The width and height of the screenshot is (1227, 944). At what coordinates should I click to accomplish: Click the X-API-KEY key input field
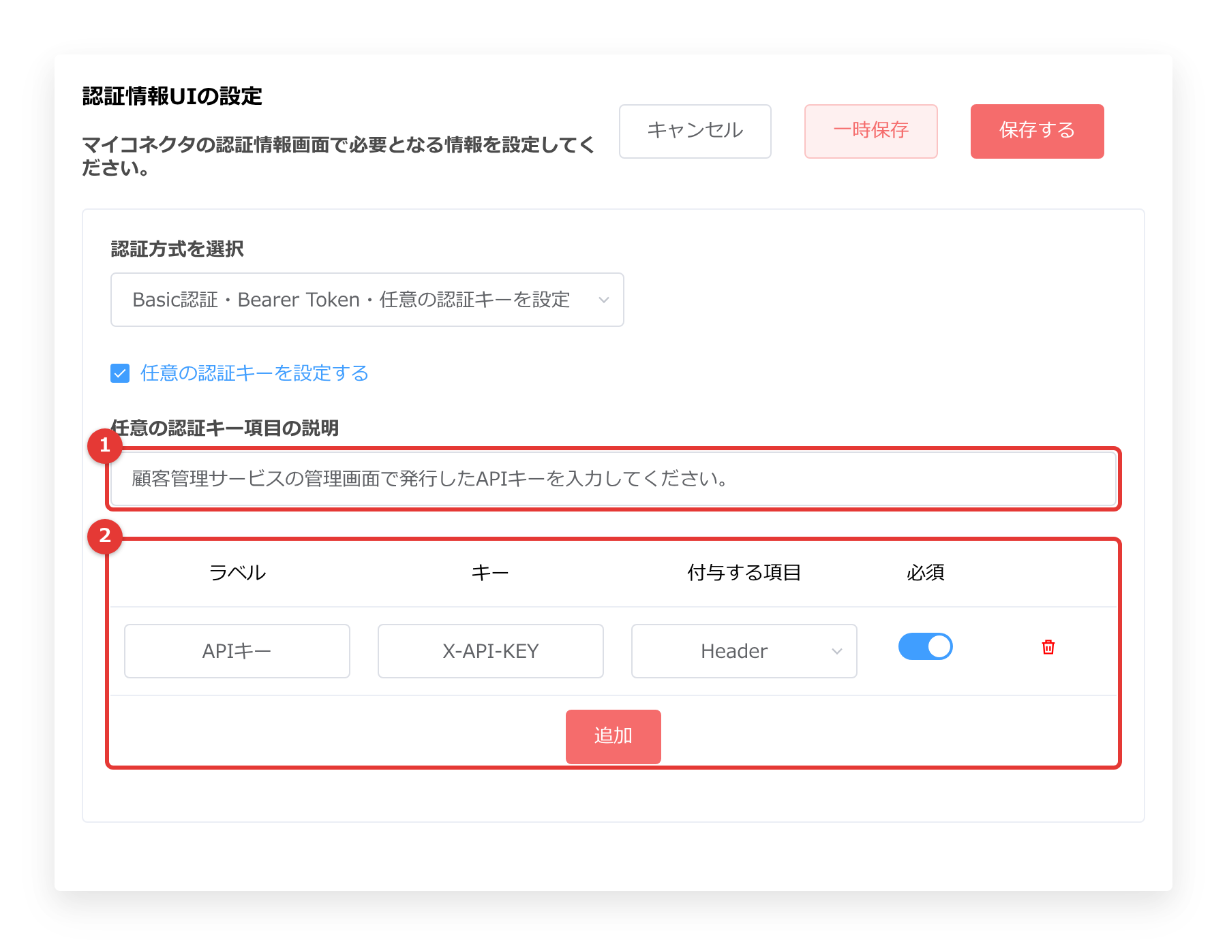pos(491,651)
